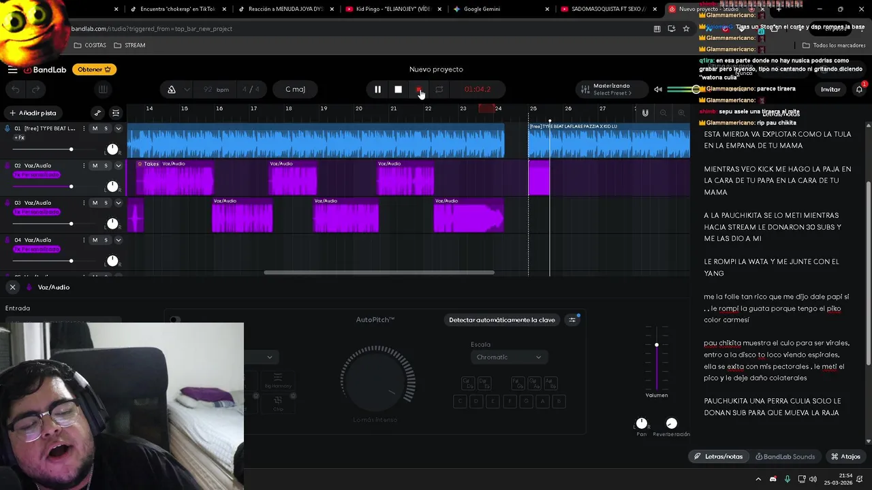Screen dimensions: 872x490
Task: Switch to the BandLab Sounds tab
Action: [785, 457]
